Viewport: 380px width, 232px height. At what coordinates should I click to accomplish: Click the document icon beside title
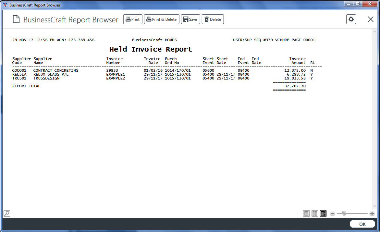(16, 19)
